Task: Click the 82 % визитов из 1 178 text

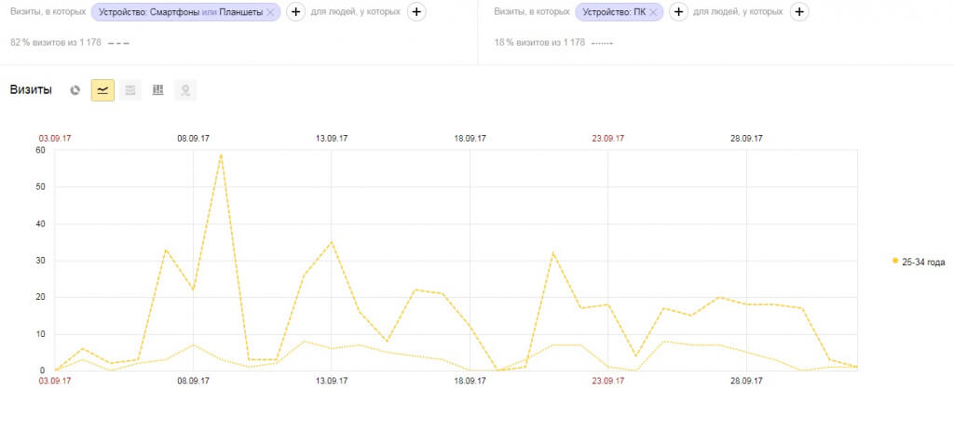Action: tap(55, 43)
